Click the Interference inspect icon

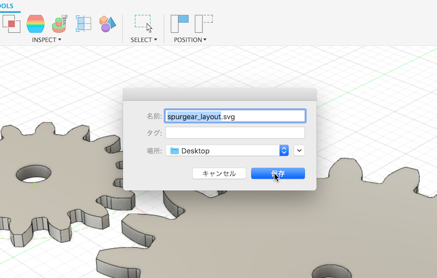click(x=11, y=23)
